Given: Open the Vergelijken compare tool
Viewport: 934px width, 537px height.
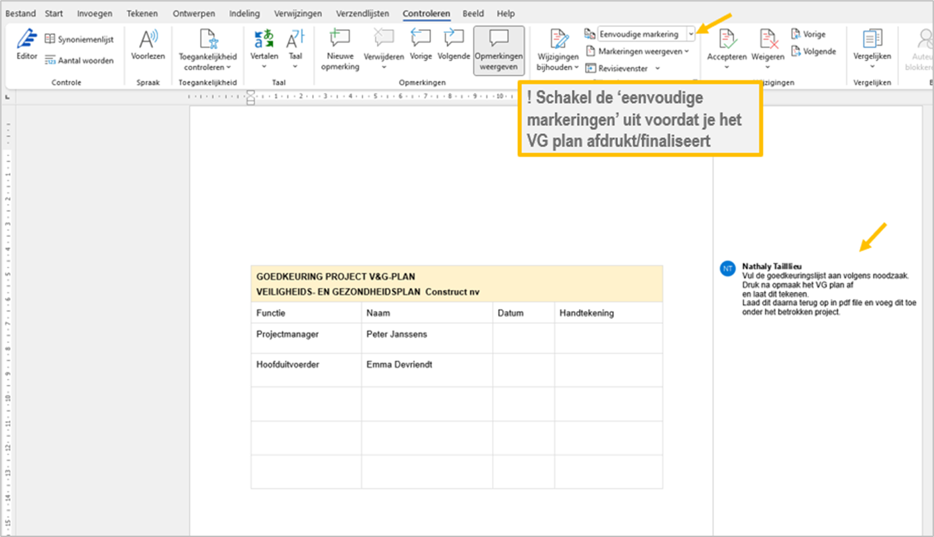Looking at the screenshot, I should [872, 45].
